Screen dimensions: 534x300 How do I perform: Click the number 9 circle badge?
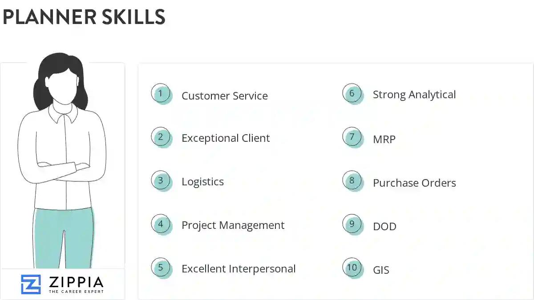tap(352, 224)
